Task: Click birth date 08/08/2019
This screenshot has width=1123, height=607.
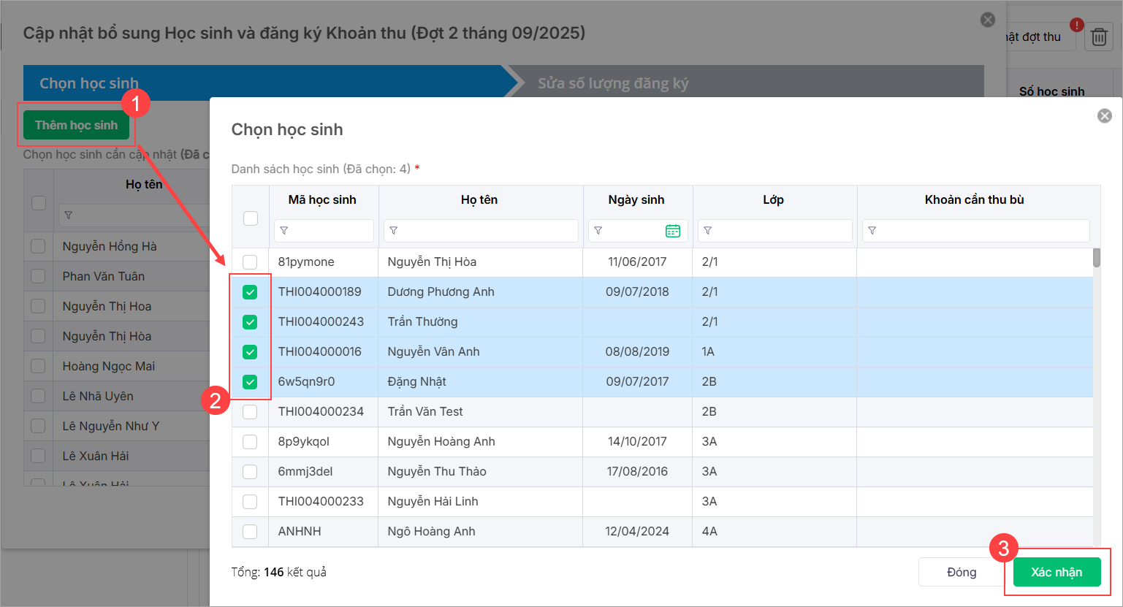Action: (x=637, y=352)
